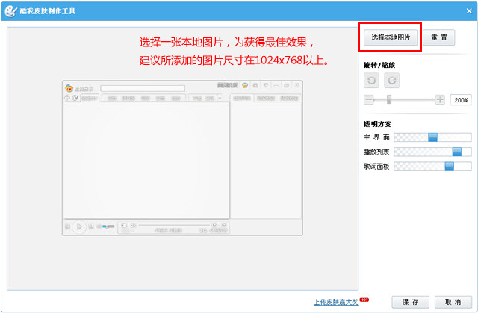Click the zoom in plus icon

click(440, 99)
